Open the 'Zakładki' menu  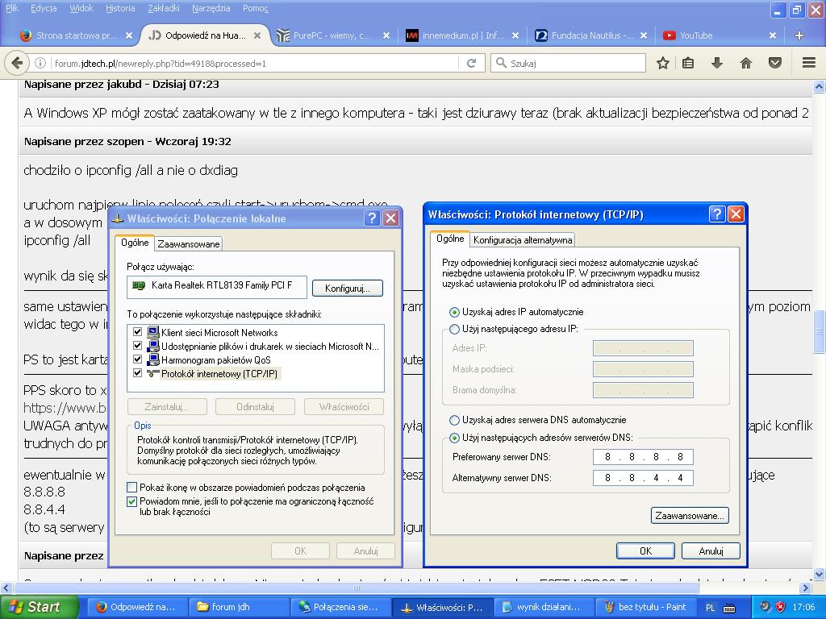[x=164, y=8]
